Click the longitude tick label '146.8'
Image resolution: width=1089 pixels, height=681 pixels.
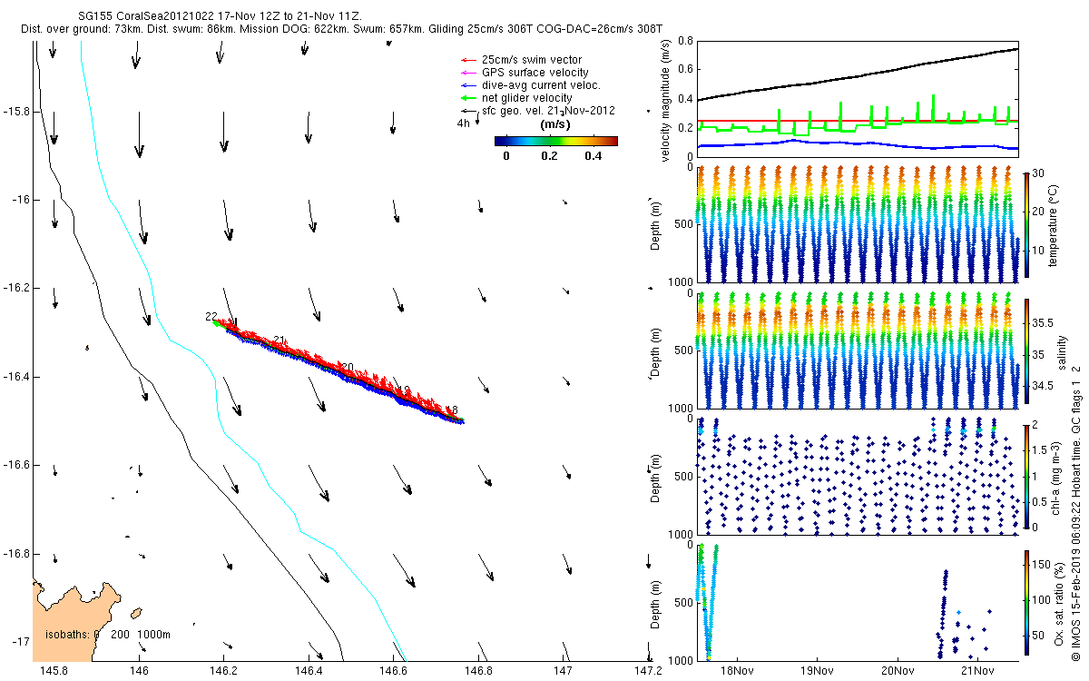478,670
